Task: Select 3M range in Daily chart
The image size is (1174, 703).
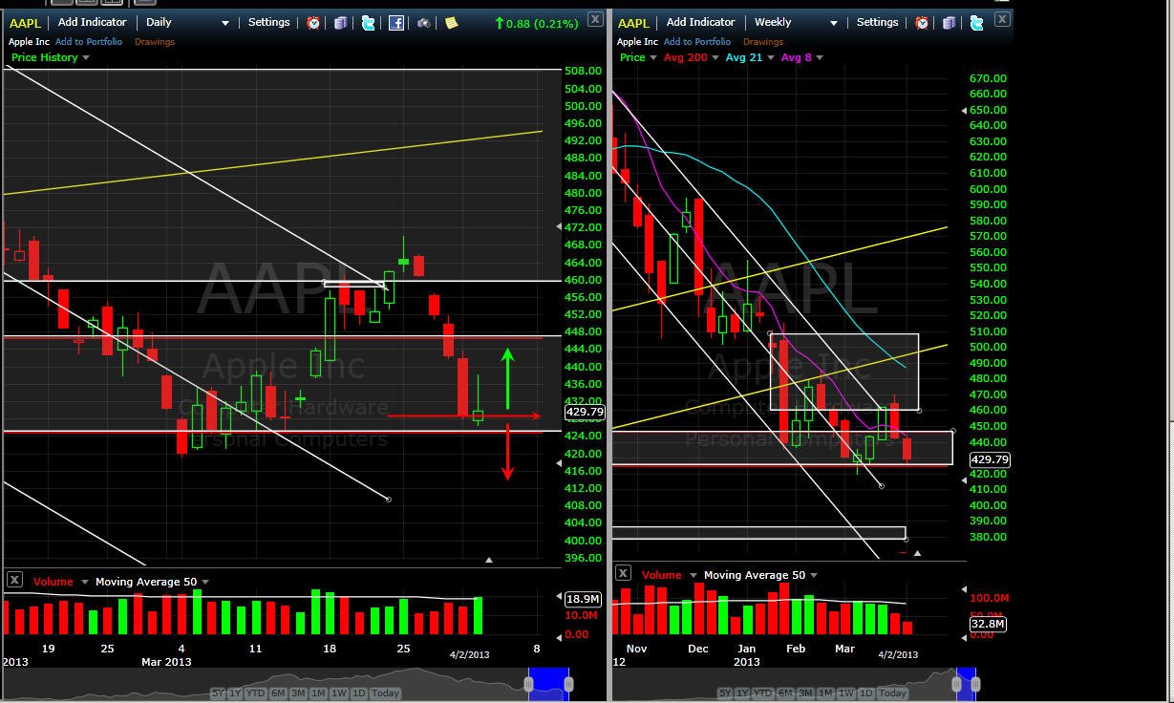Action: pyautogui.click(x=298, y=692)
